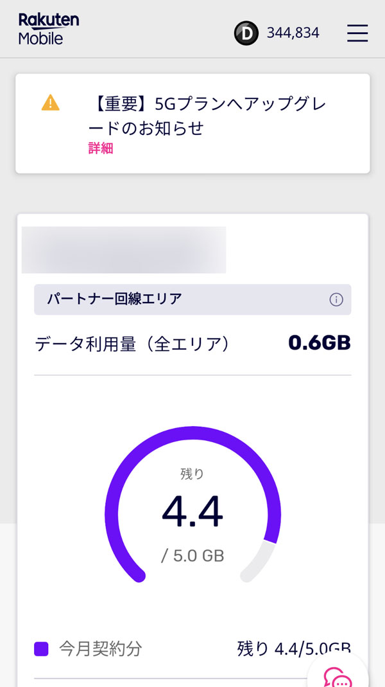Click the blurred account number area
Screen dimensions: 385x687
[124, 249]
